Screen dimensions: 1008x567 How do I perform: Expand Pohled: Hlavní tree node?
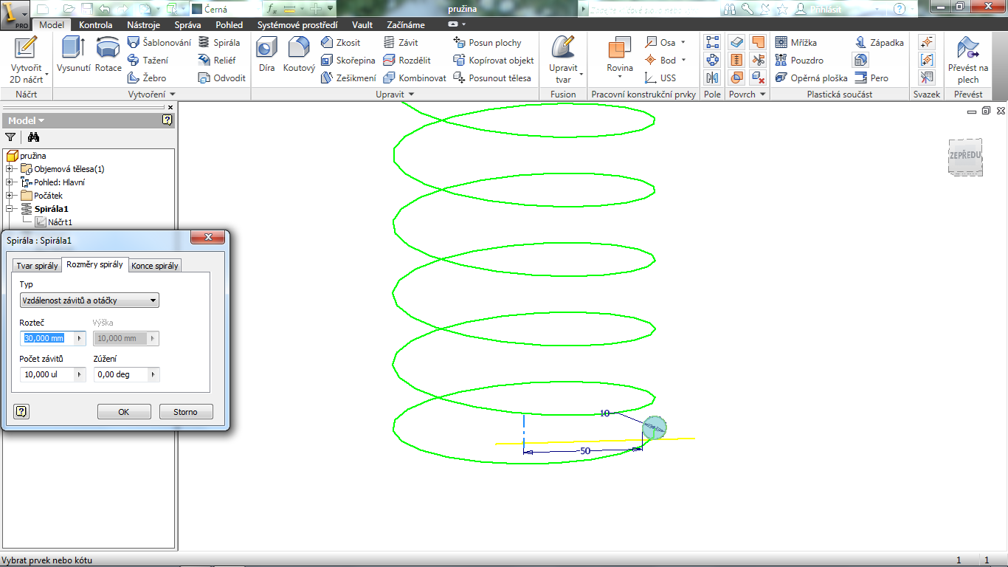10,182
